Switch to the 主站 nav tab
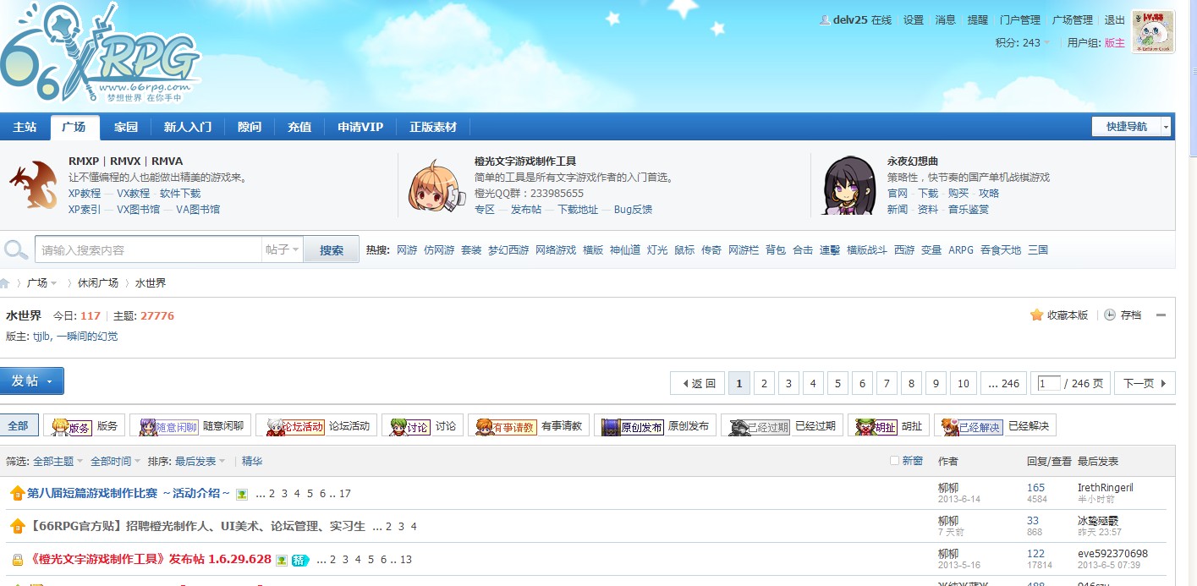The width and height of the screenshot is (1197, 586). click(25, 128)
